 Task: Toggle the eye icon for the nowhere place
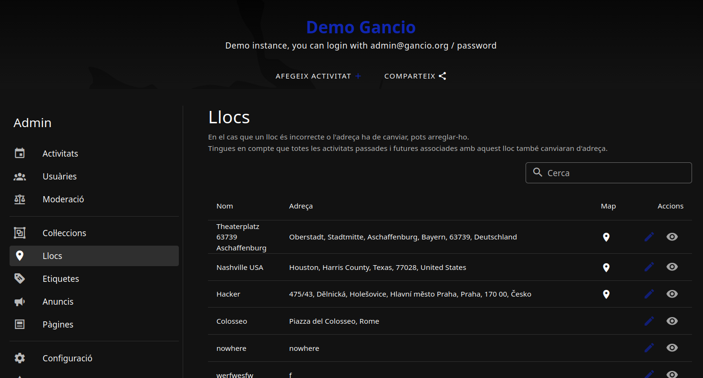(x=672, y=348)
